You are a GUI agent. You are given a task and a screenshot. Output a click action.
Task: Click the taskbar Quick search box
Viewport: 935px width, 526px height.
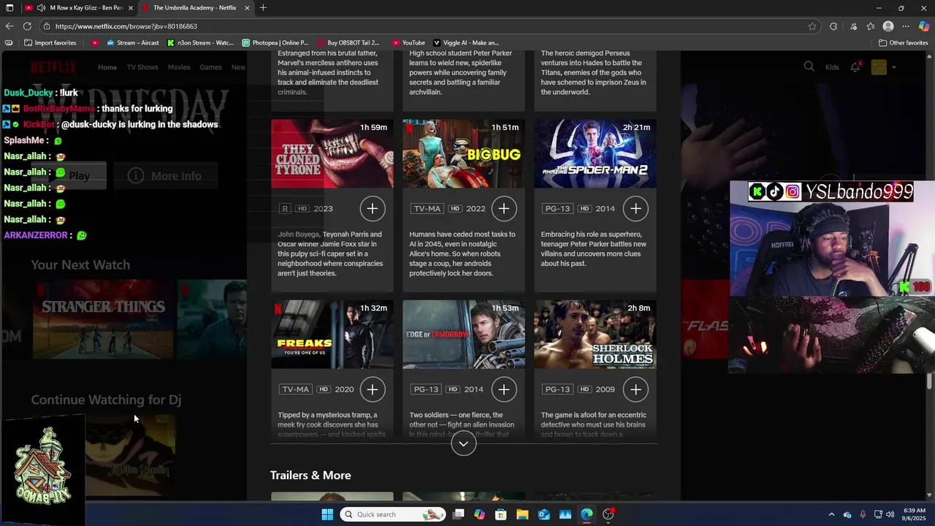pos(393,514)
